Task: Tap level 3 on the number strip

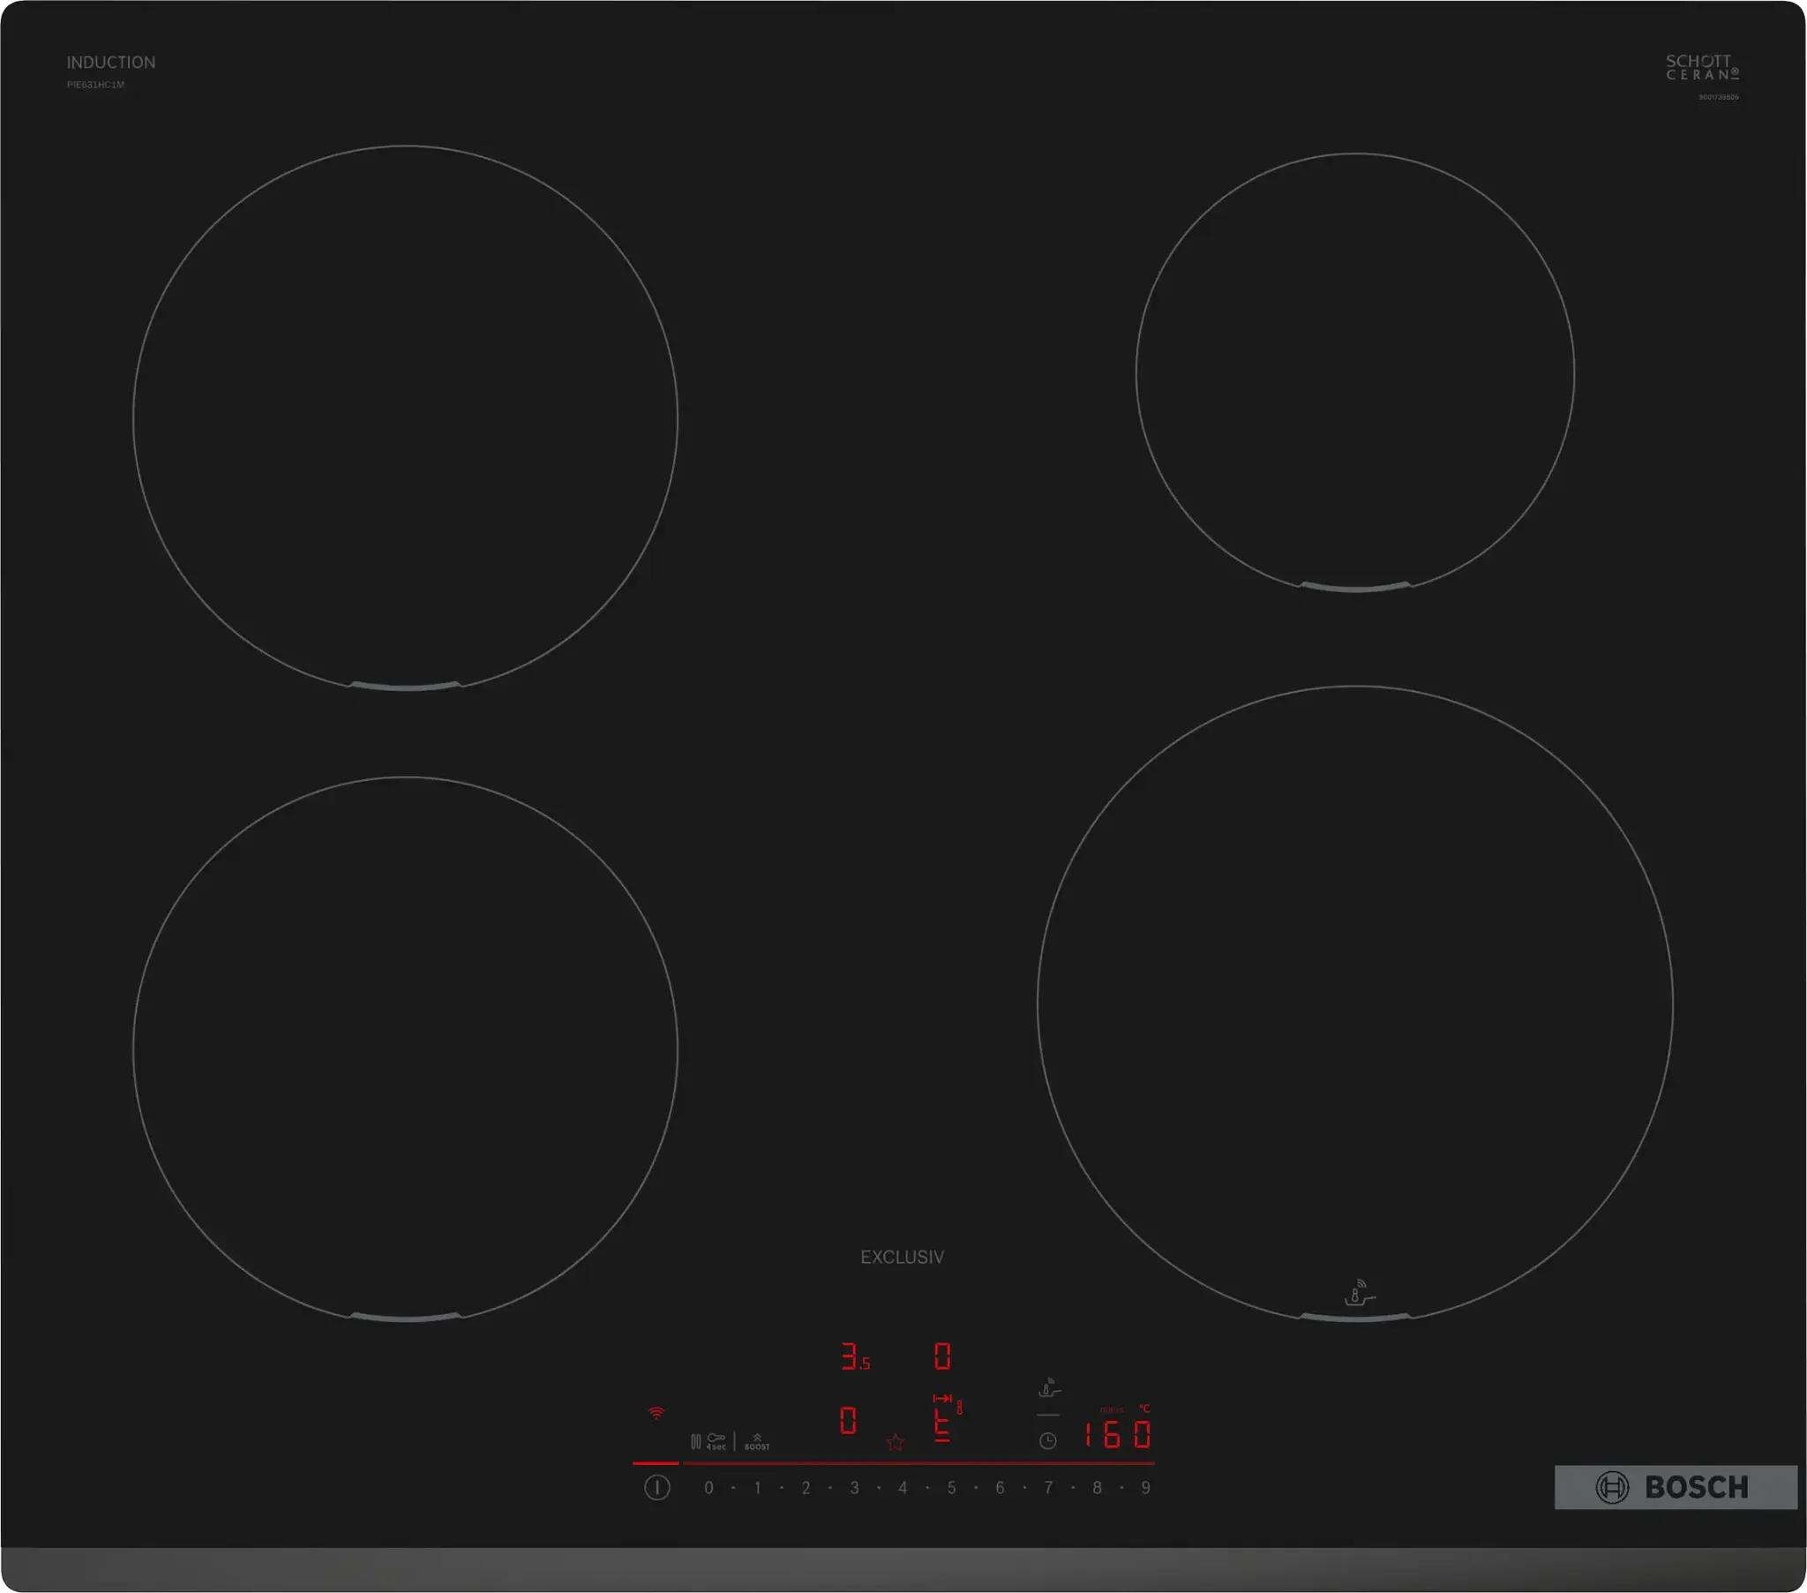Action: (854, 1488)
